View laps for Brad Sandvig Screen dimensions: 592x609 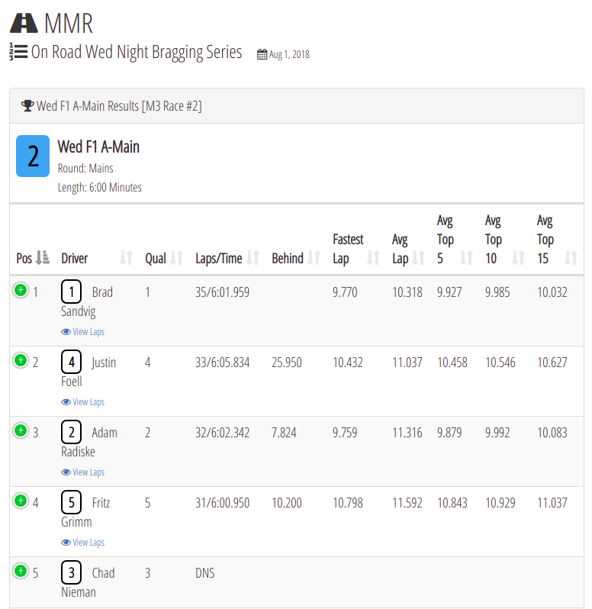(82, 332)
